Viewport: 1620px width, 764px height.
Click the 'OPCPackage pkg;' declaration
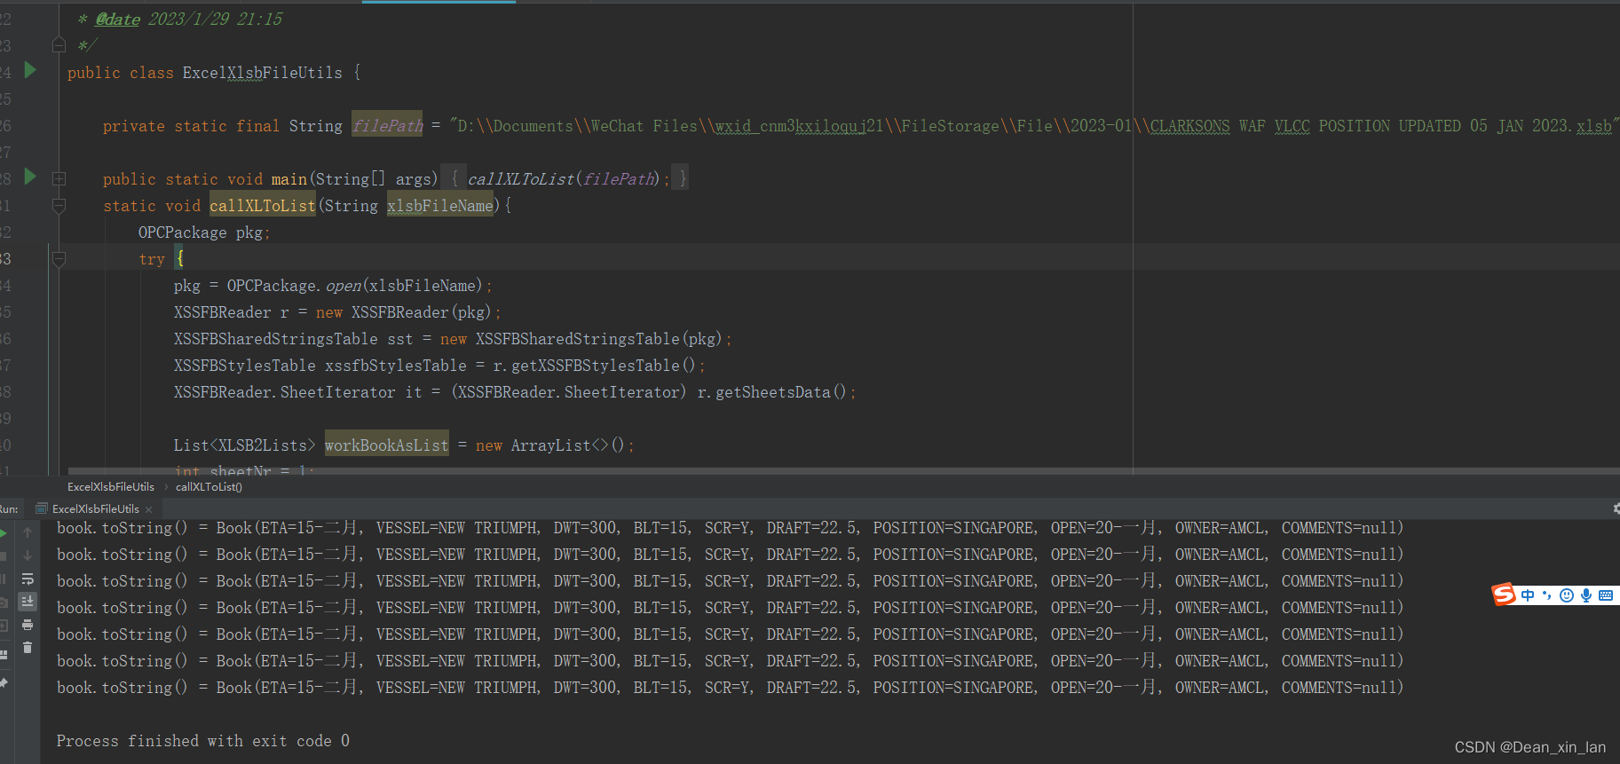204,232
